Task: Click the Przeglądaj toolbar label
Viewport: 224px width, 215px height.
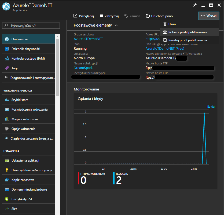Action: 86,16
